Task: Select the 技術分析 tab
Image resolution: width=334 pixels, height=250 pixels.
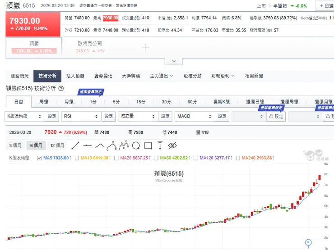Action: (47, 76)
